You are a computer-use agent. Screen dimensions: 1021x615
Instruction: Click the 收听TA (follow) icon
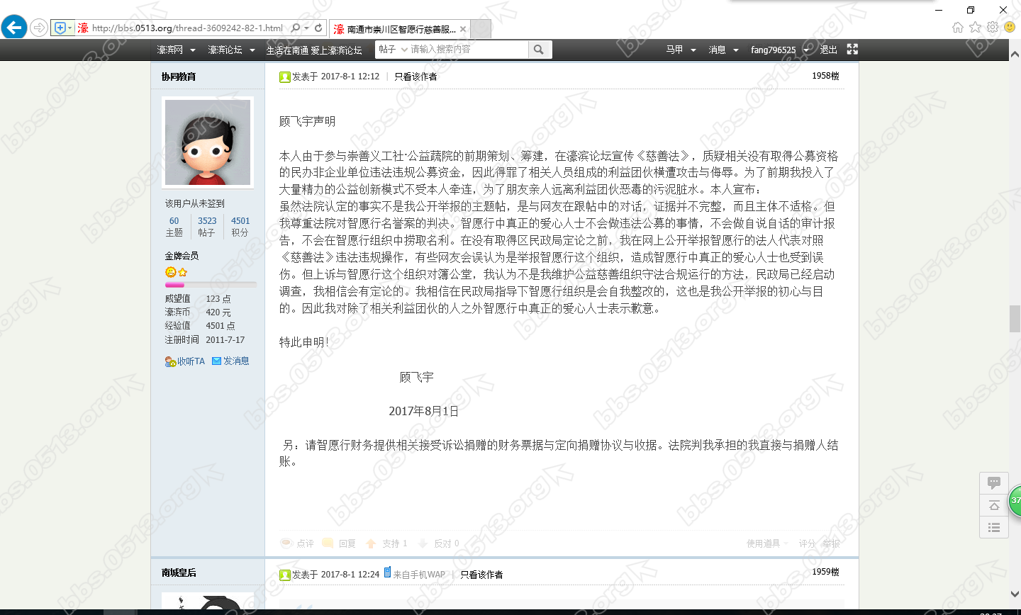click(169, 361)
